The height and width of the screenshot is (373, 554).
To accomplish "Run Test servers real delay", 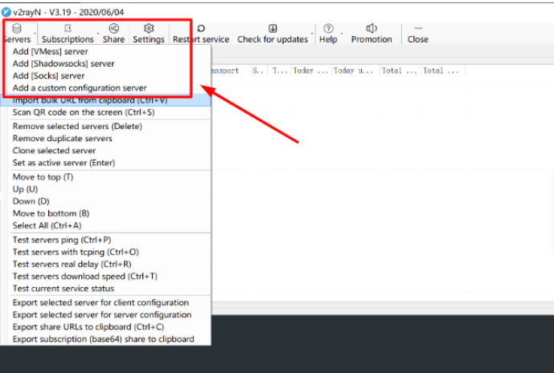I will 106,264.
